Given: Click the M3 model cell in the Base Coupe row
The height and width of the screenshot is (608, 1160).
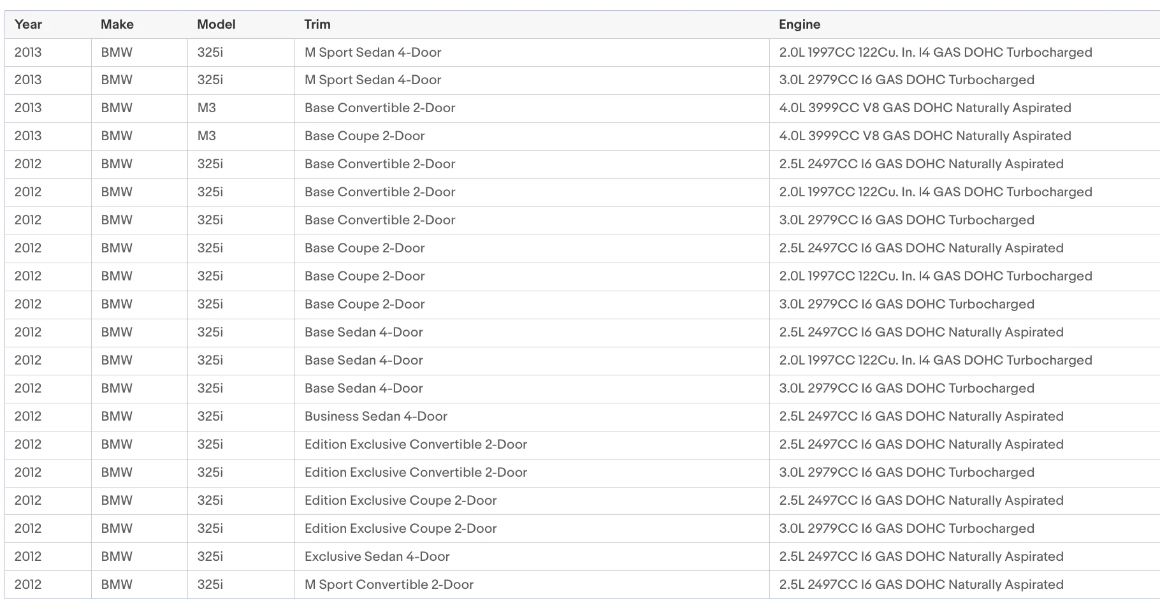Looking at the screenshot, I should click(x=241, y=136).
